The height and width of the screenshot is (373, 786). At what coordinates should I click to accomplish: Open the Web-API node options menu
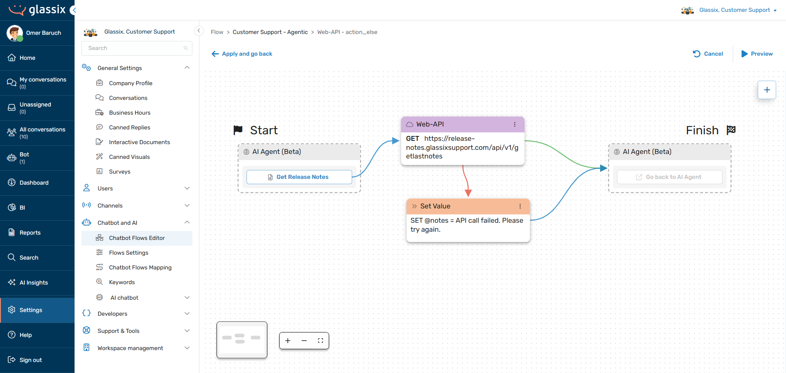tap(515, 124)
